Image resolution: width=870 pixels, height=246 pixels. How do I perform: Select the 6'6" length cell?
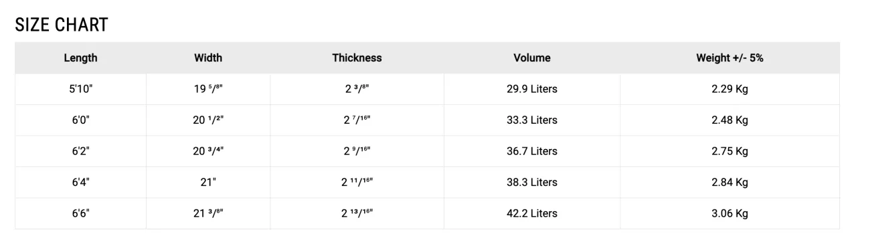tap(81, 213)
